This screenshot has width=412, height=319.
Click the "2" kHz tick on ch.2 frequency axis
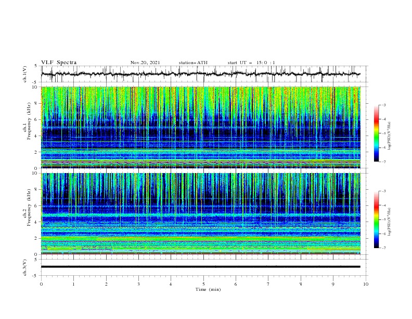coord(36,238)
